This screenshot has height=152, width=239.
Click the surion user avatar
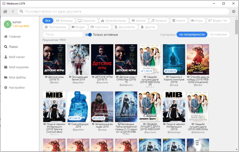pyautogui.click(x=7, y=24)
